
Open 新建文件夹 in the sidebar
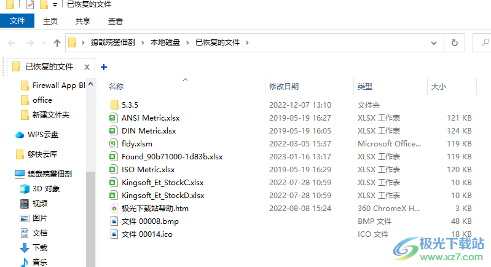coord(45,115)
